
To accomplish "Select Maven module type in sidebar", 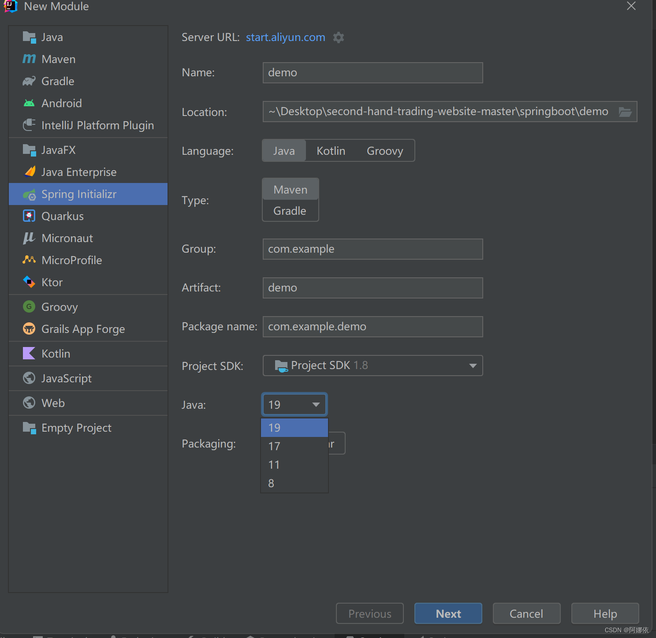I will point(88,59).
